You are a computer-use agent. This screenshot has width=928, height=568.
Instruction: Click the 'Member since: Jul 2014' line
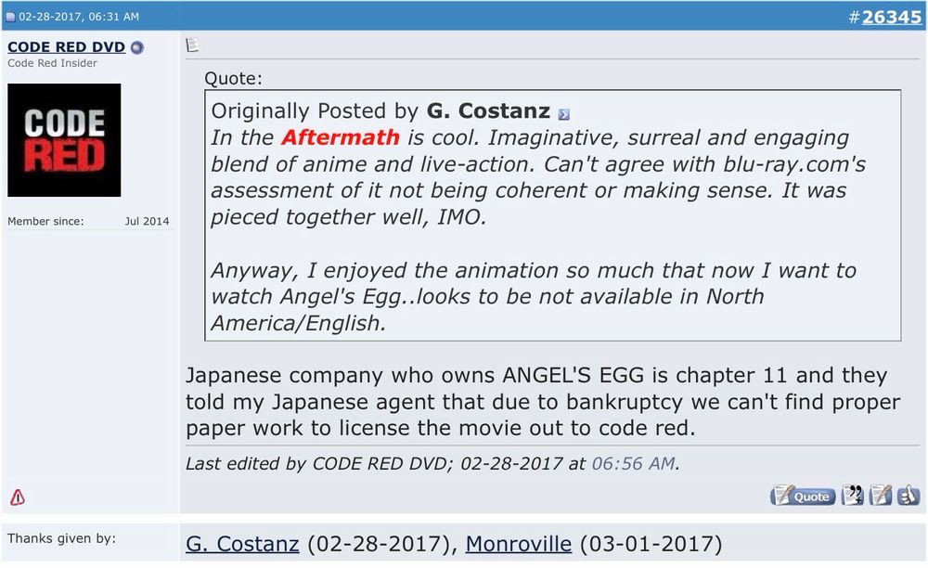[88, 221]
